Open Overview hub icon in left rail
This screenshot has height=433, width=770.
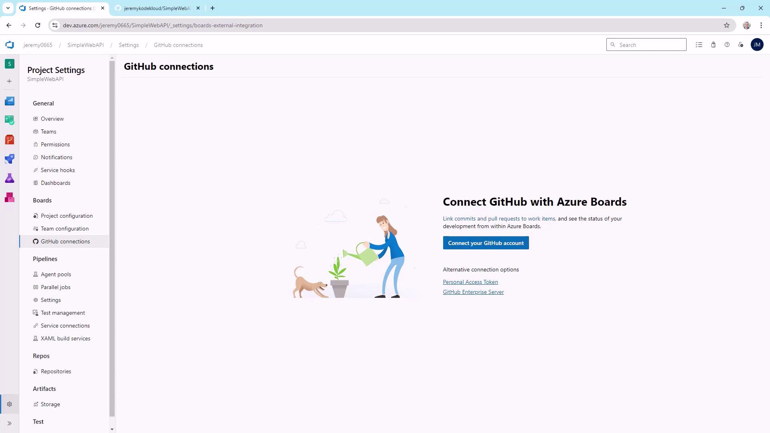coord(10,101)
